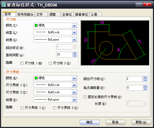The width and height of the screenshot is (154, 128).
Task: Enable 固定长度的尺寸界线 checkbox
Action: click(85, 97)
